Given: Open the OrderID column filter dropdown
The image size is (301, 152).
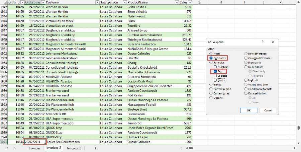Looking at the screenshot, I should click(22, 2).
